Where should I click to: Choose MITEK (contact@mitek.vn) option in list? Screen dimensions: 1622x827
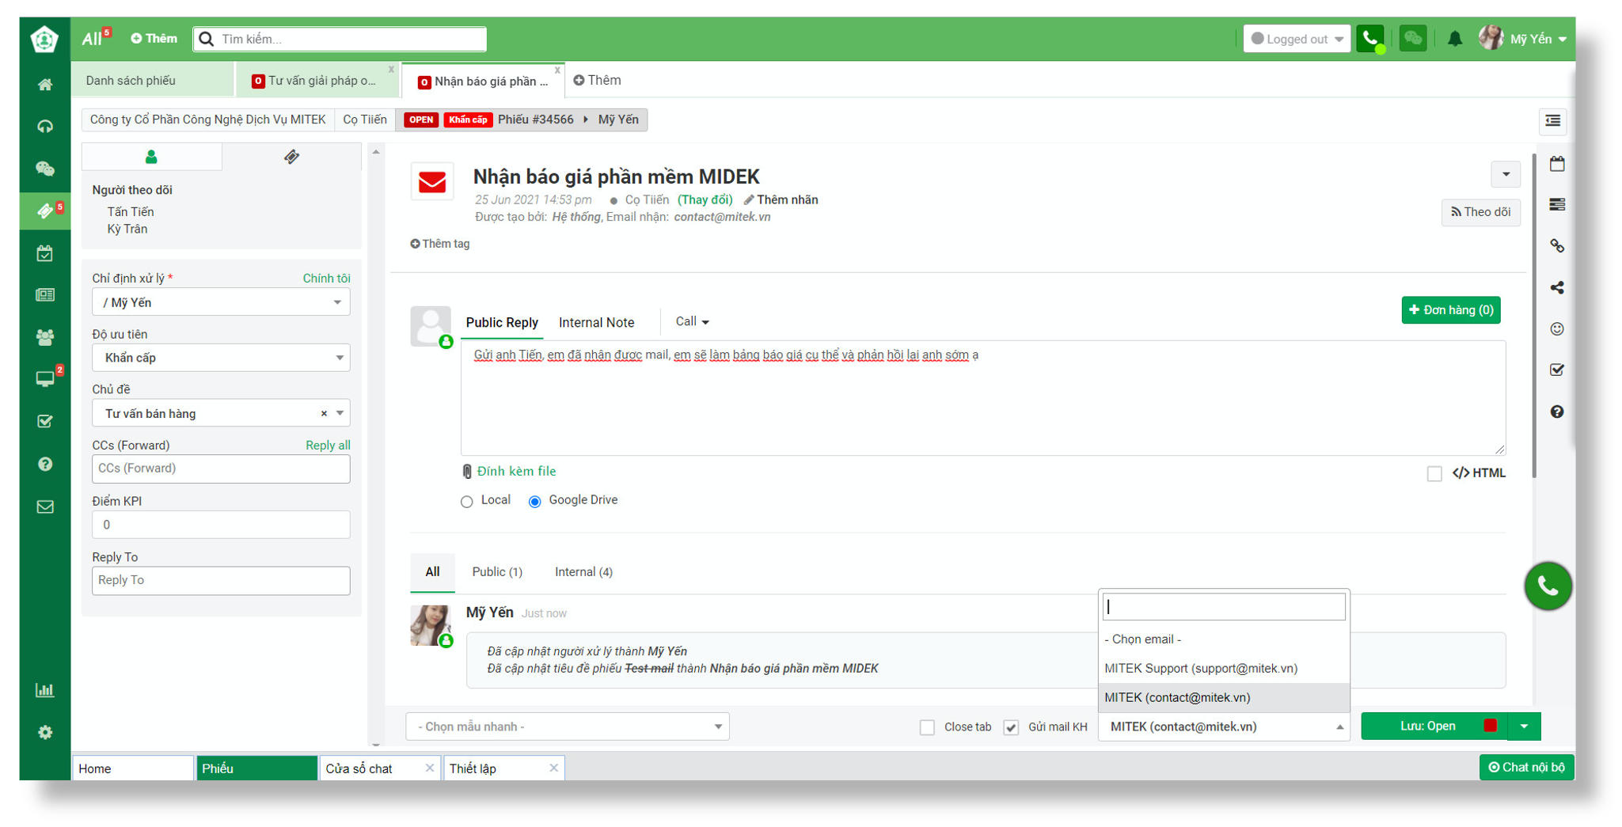click(1224, 697)
